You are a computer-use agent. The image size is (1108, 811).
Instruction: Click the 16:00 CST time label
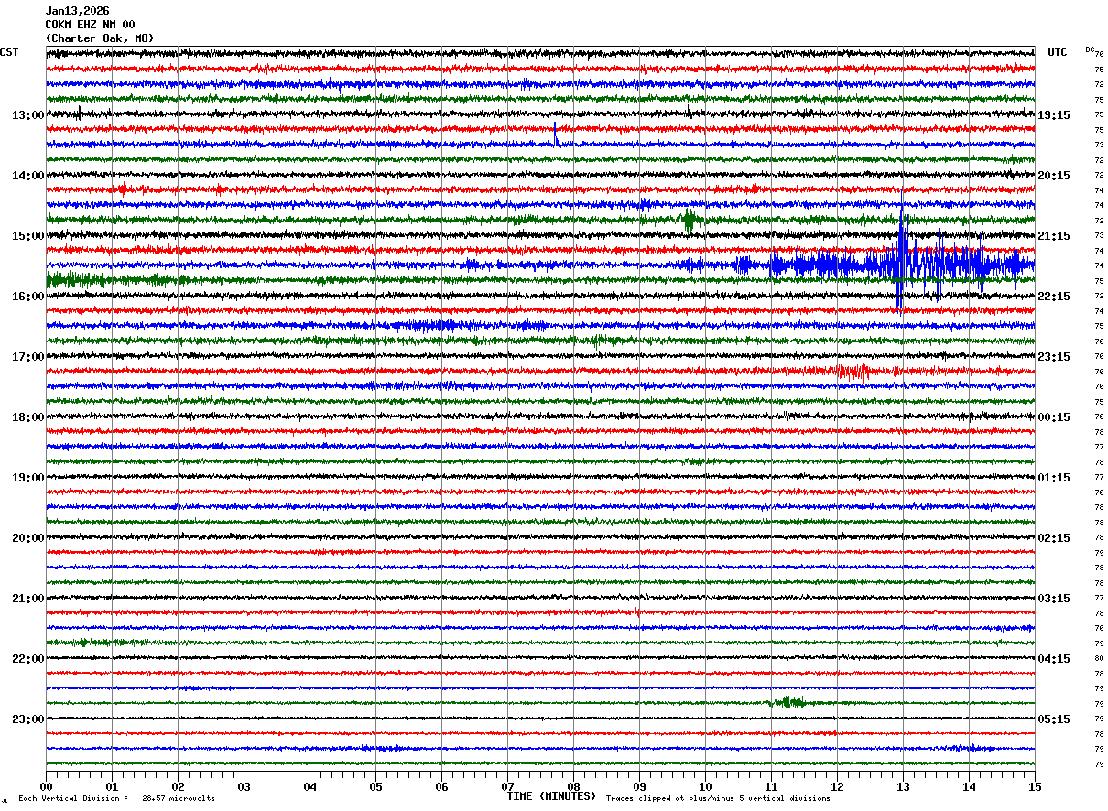point(27,297)
